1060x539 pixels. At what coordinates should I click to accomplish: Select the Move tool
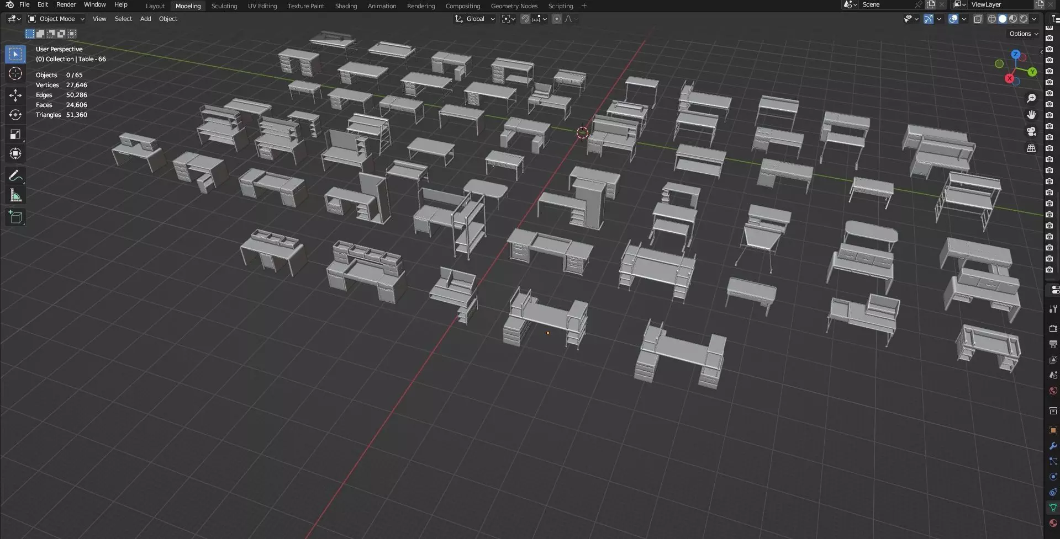15,95
